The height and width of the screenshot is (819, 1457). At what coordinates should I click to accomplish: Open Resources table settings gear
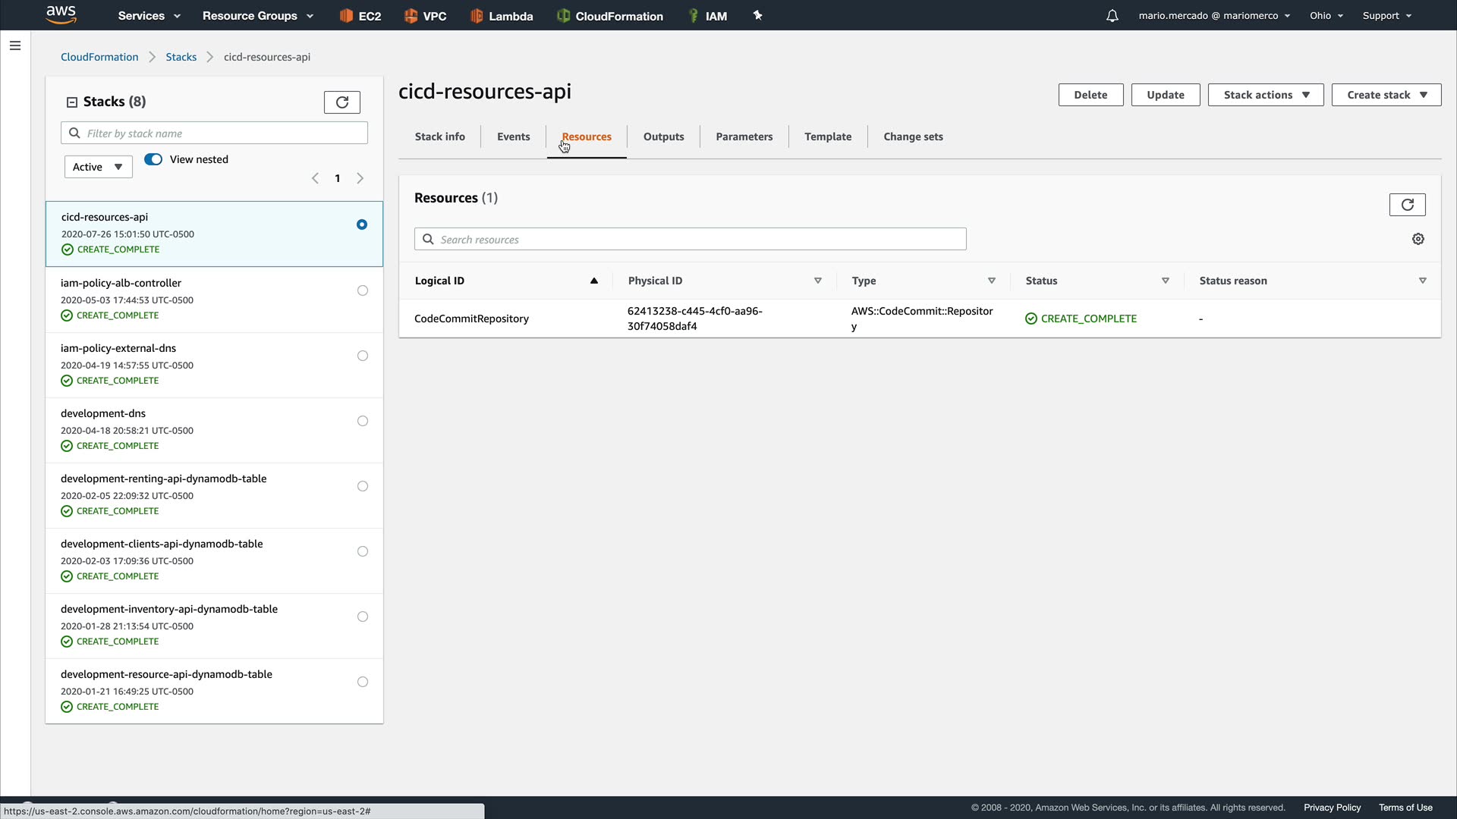tap(1418, 239)
